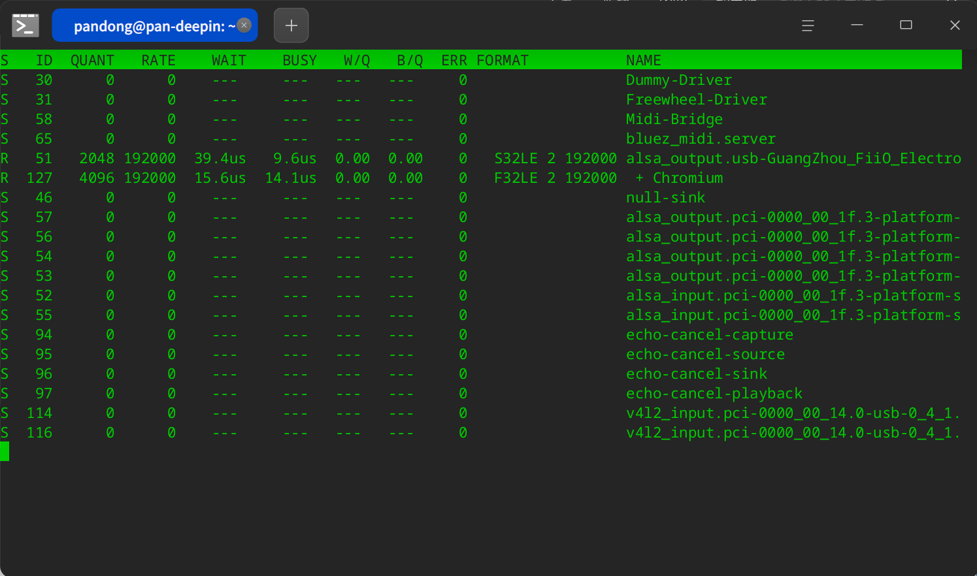The image size is (977, 576).
Task: Select the pandong@pan-deepin terminal tab
Action: point(155,25)
